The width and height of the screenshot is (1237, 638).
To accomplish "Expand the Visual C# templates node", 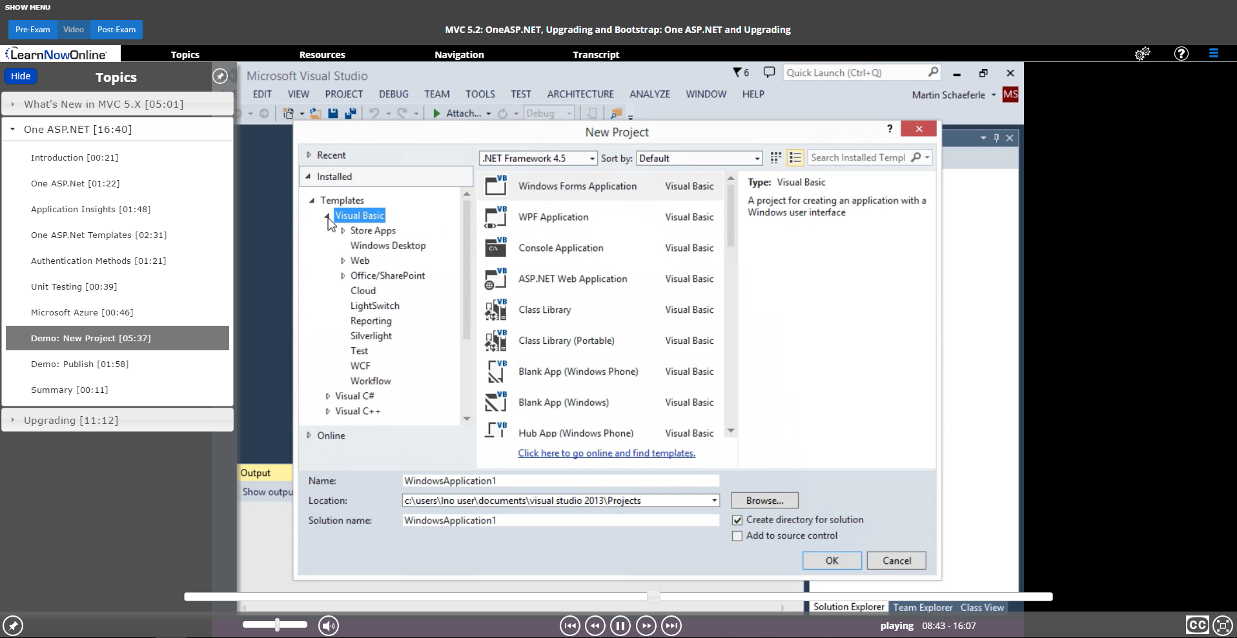I will click(328, 396).
